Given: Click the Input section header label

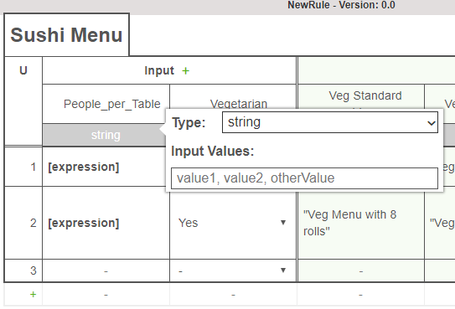Looking at the screenshot, I should point(159,70).
